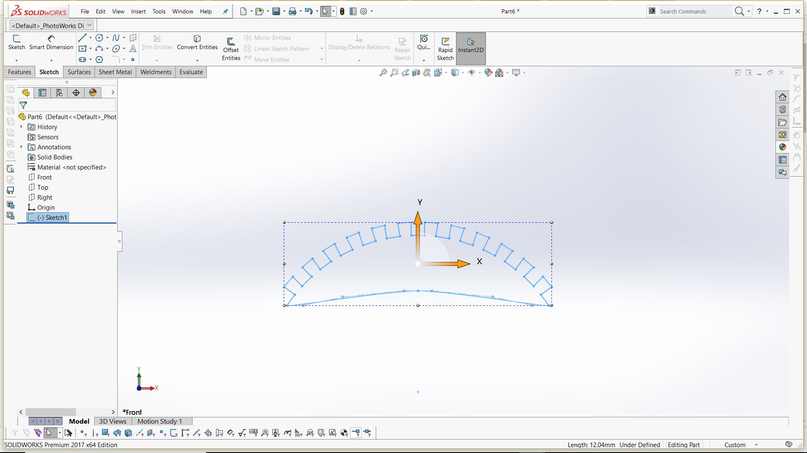The image size is (807, 453).
Task: Click Convert Entities icon
Action: coord(197,39)
